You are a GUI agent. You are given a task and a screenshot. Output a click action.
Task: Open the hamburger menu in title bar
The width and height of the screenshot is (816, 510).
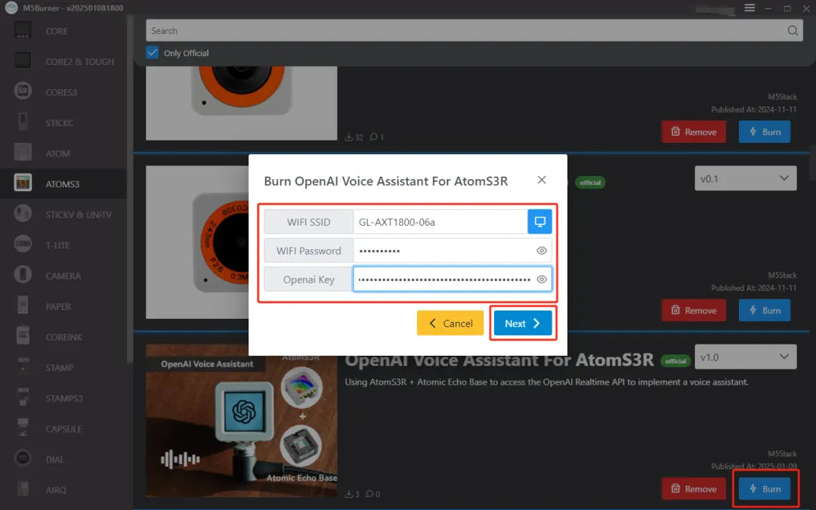click(750, 8)
